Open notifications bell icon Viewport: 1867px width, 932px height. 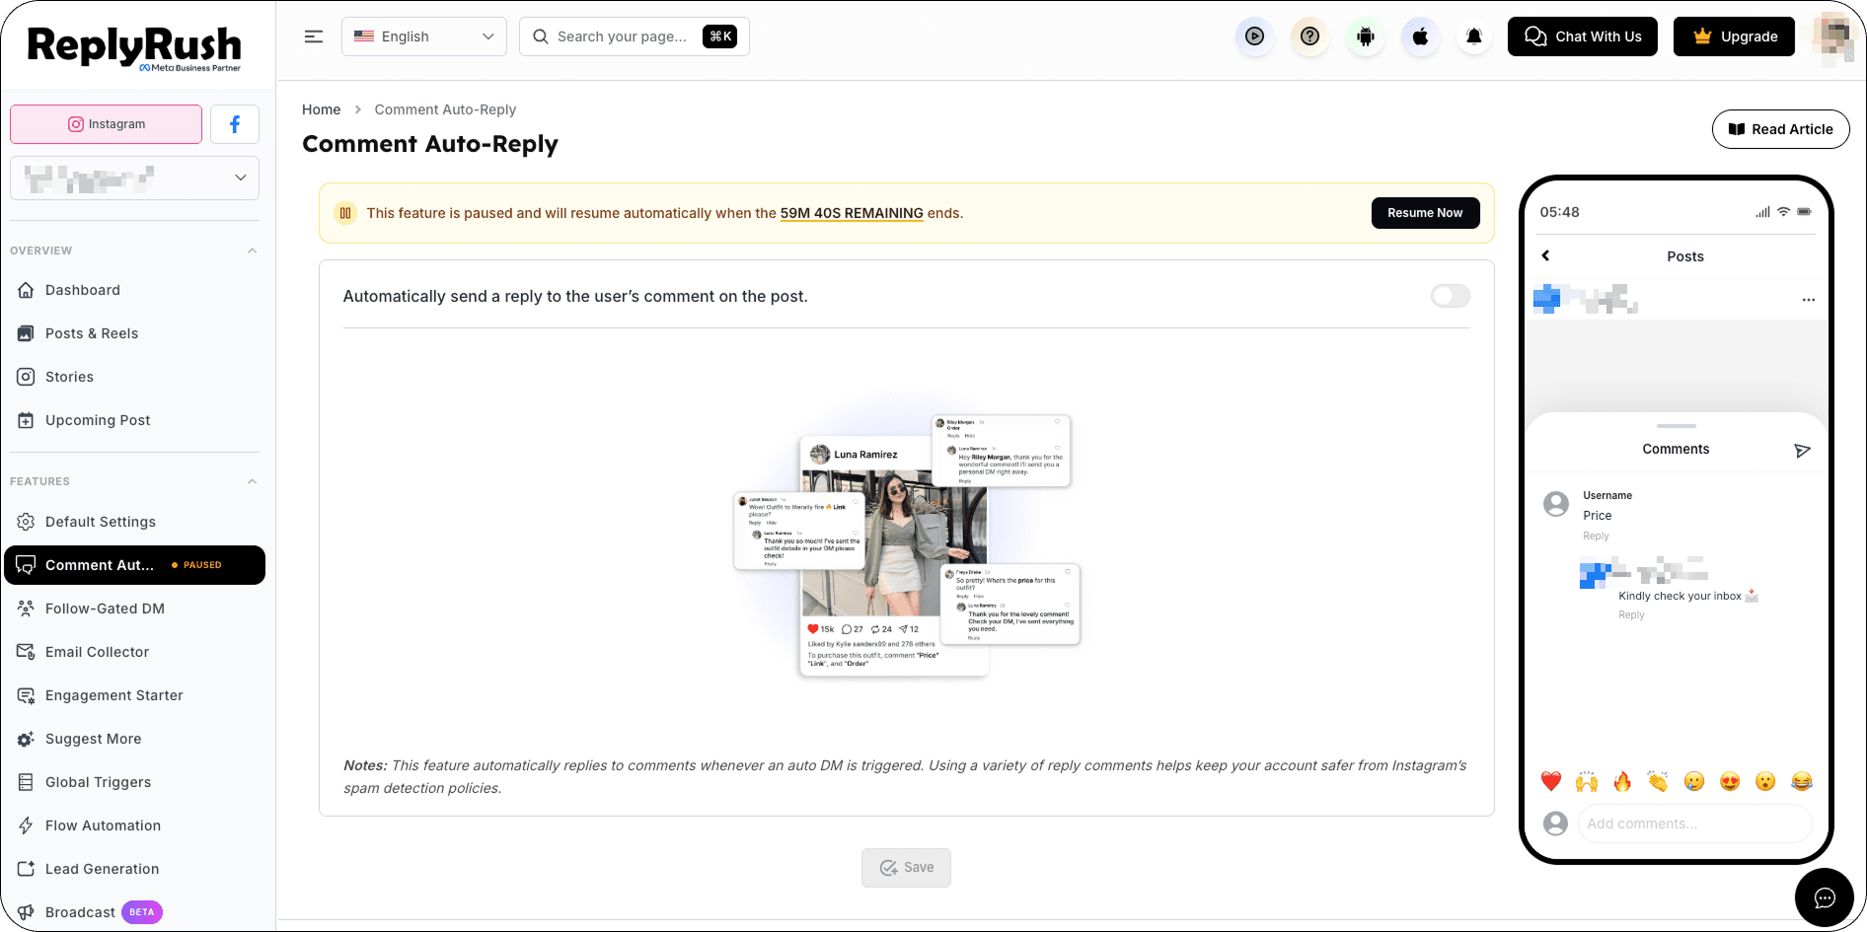[1474, 36]
